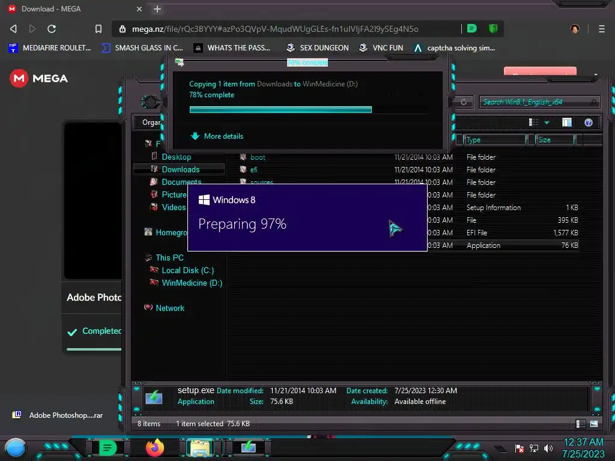Close the Download - MEGA tab
615x461 pixels.
coord(139,9)
